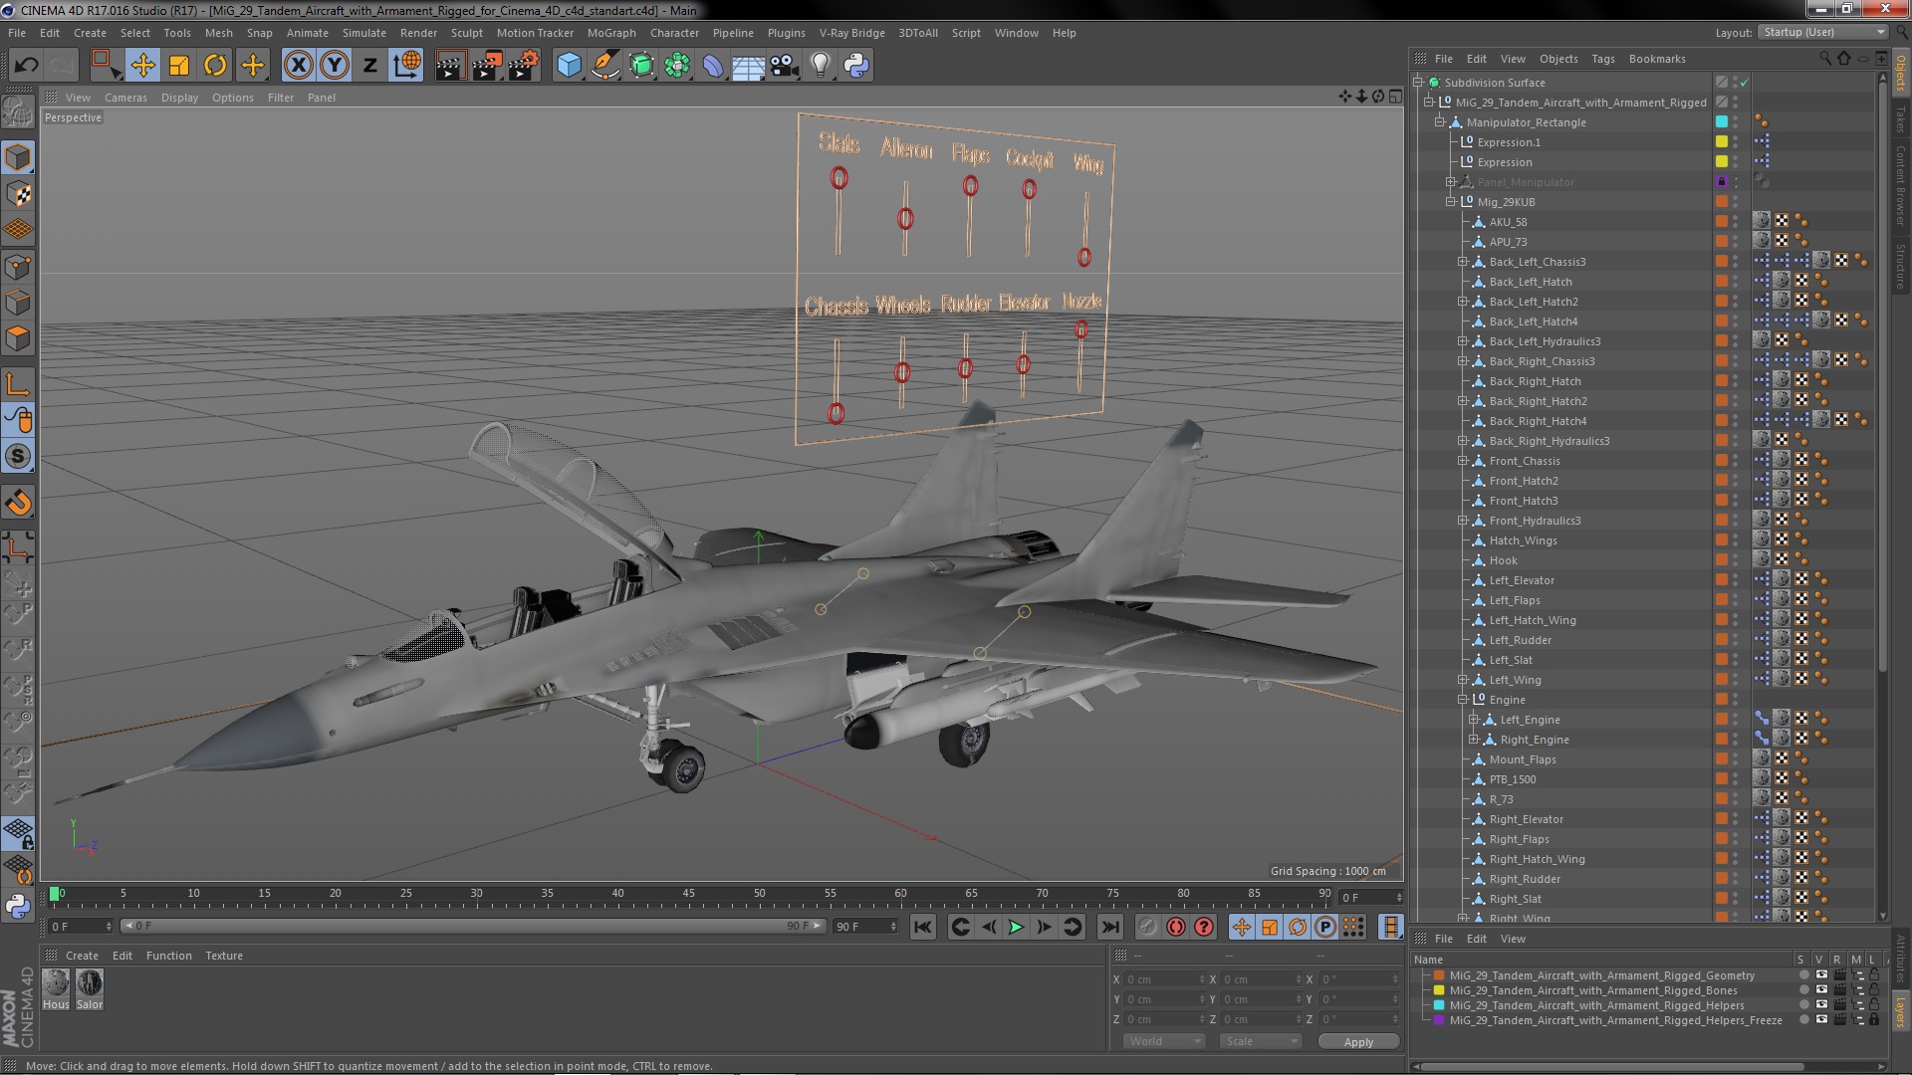Screen dimensions: 1912x1075
Task: Select the Salor material thumbnail
Action: point(90,989)
